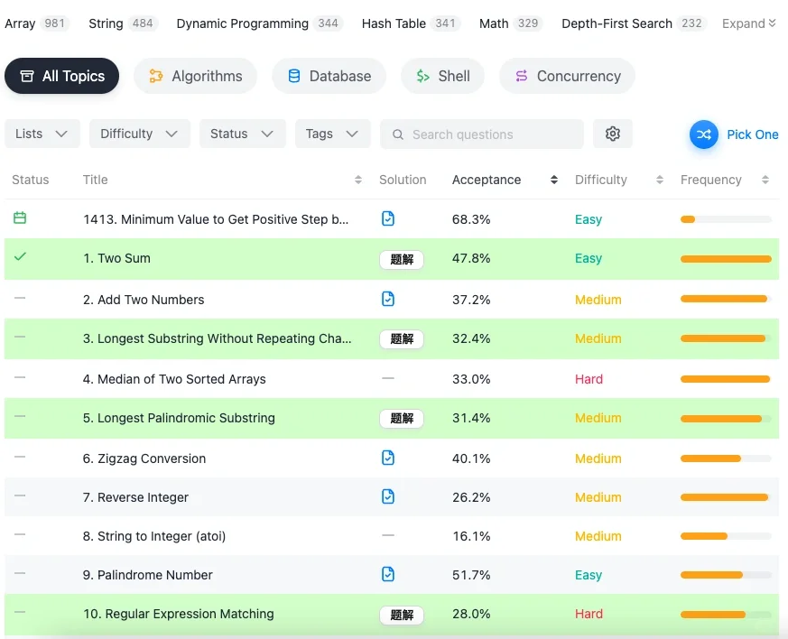The width and height of the screenshot is (788, 639).
Task: Open 题解 badge for Regular Expression Matching
Action: (402, 615)
